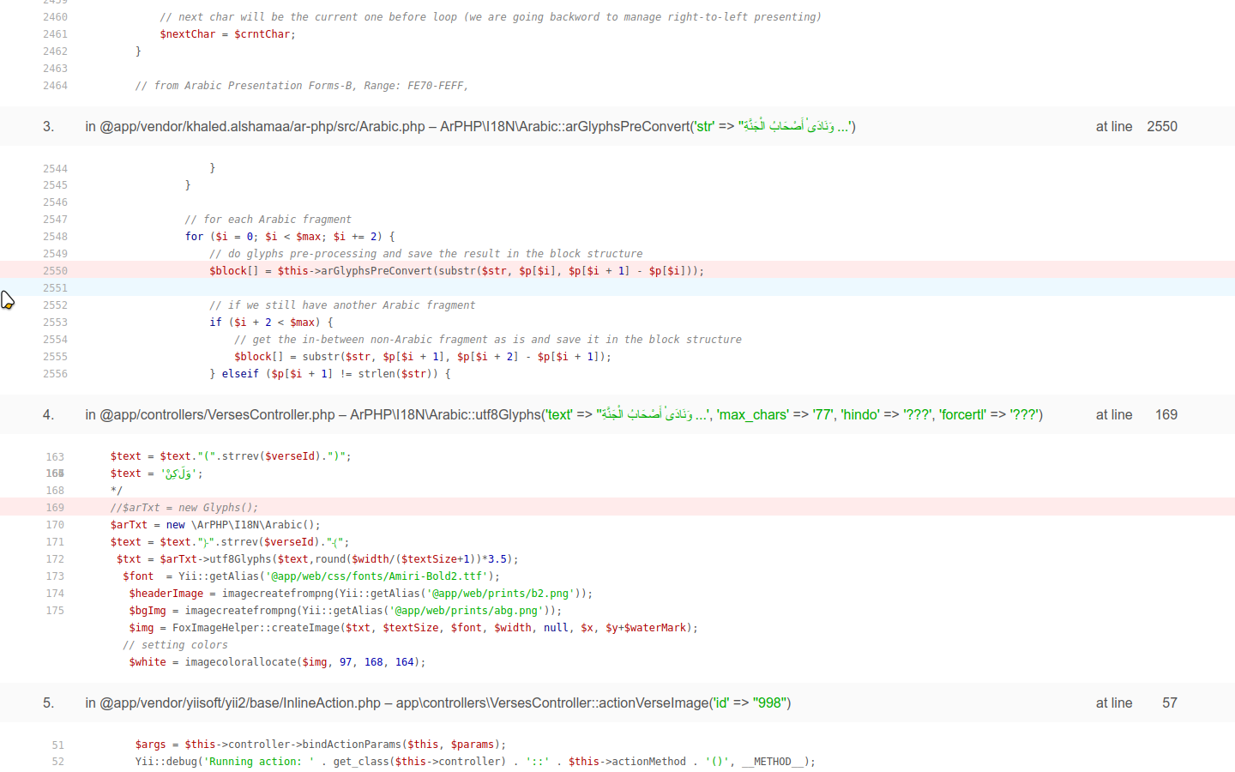
Task: Click '$bgImg = imagecreatefrompng' line
Action: pyautogui.click(x=346, y=611)
